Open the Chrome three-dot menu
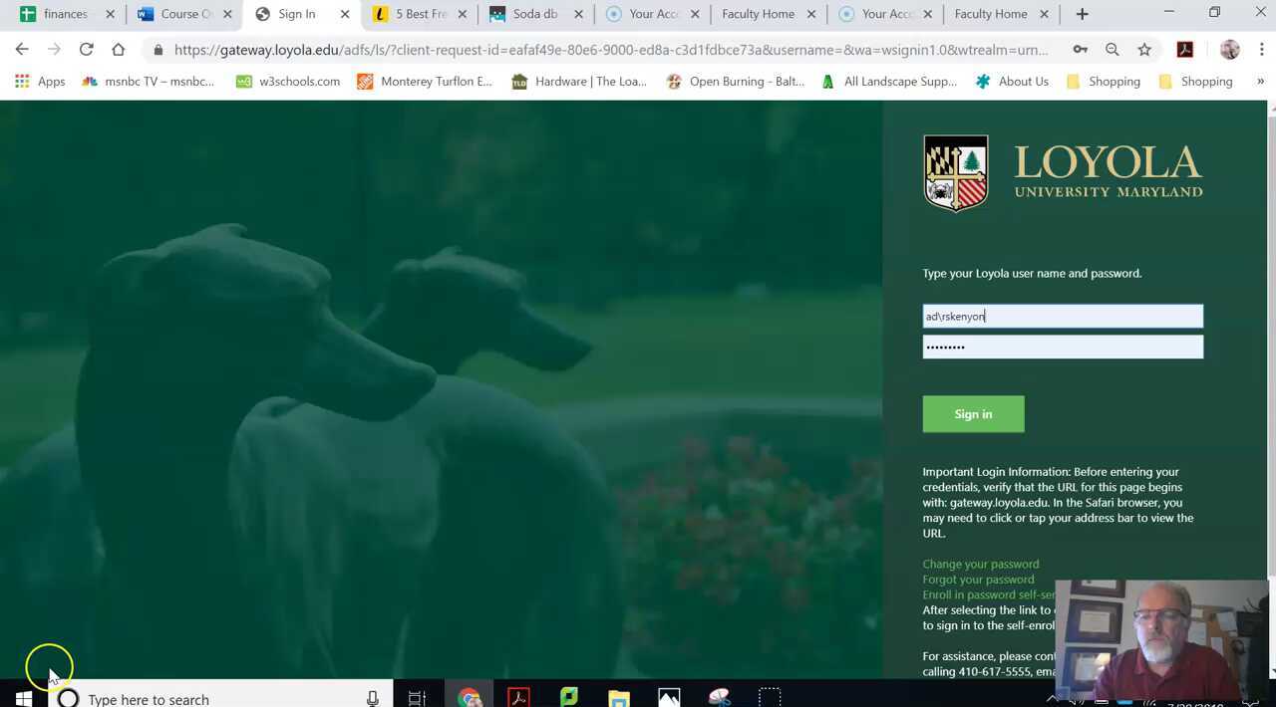The width and height of the screenshot is (1276, 707). click(1261, 50)
